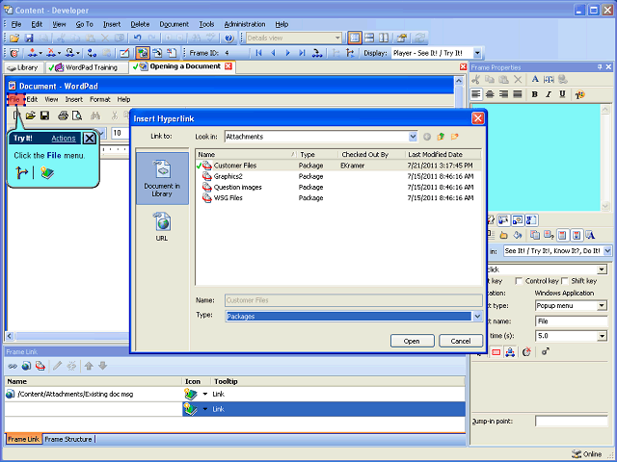Toggle the highlighted frame view button in toolbar

(x=143, y=53)
